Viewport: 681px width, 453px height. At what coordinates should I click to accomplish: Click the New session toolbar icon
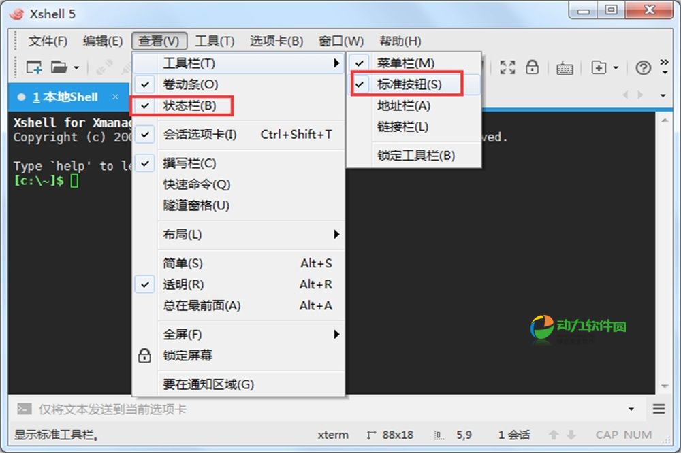point(34,67)
